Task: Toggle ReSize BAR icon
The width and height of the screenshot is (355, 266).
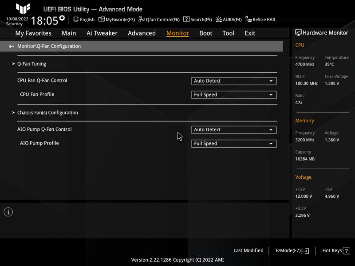Action: [x=248, y=19]
